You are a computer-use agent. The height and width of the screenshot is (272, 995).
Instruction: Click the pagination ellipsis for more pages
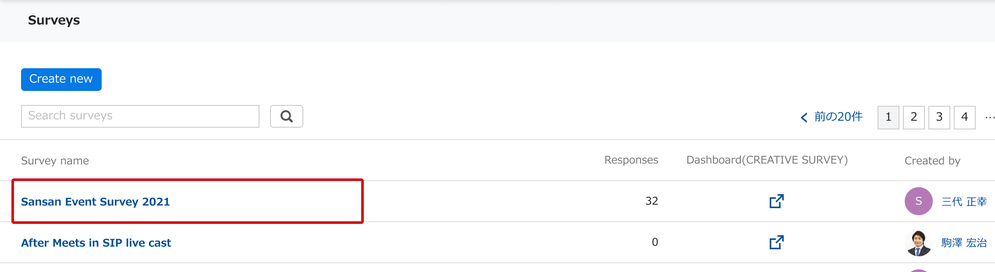click(990, 117)
